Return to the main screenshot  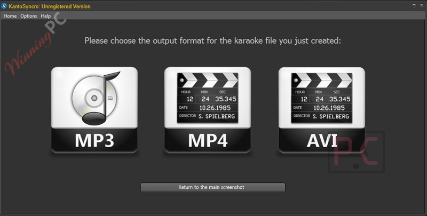point(212,187)
